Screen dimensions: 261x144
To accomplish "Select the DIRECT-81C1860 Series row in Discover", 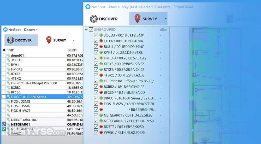I will click(x=42, y=97).
